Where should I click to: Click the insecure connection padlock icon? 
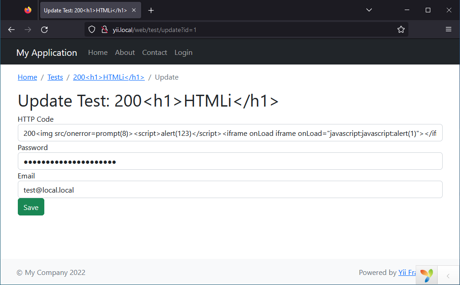coord(104,30)
